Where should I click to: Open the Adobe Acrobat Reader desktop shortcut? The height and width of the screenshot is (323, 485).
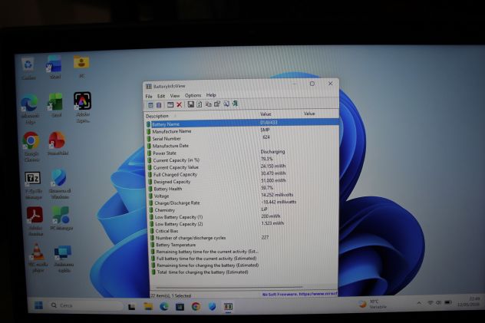click(35, 221)
